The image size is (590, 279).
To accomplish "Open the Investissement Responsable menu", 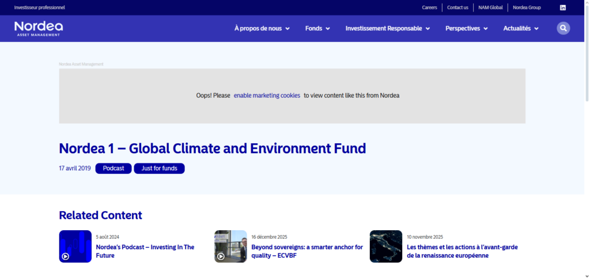I will [384, 29].
